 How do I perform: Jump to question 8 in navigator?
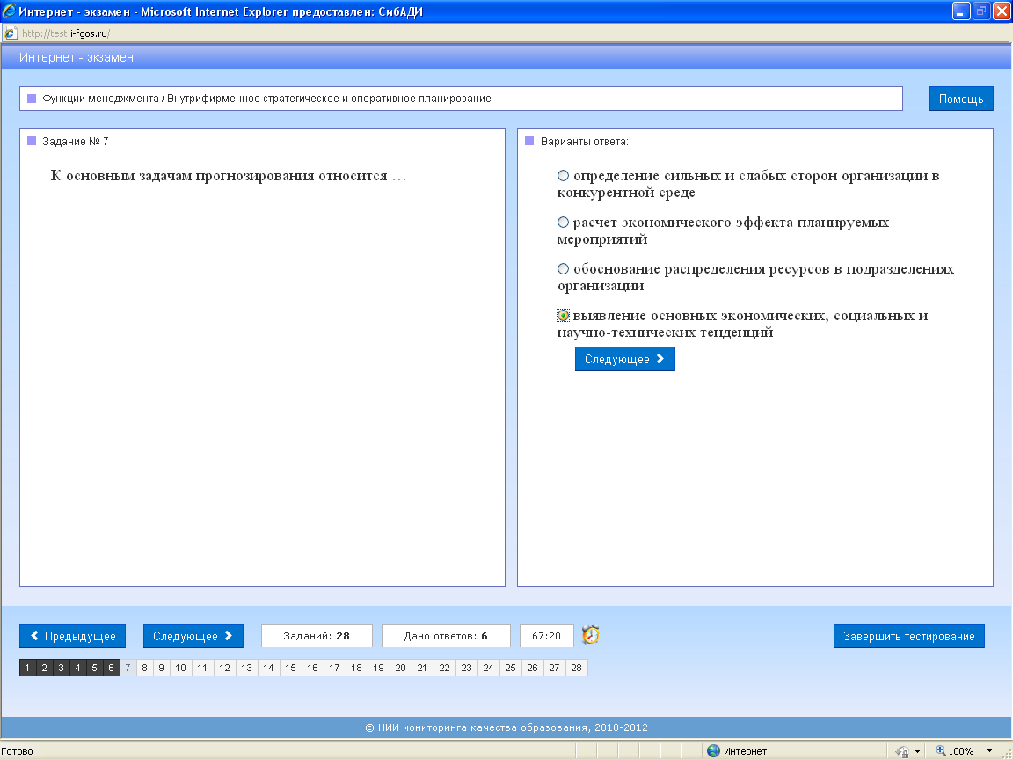(145, 668)
